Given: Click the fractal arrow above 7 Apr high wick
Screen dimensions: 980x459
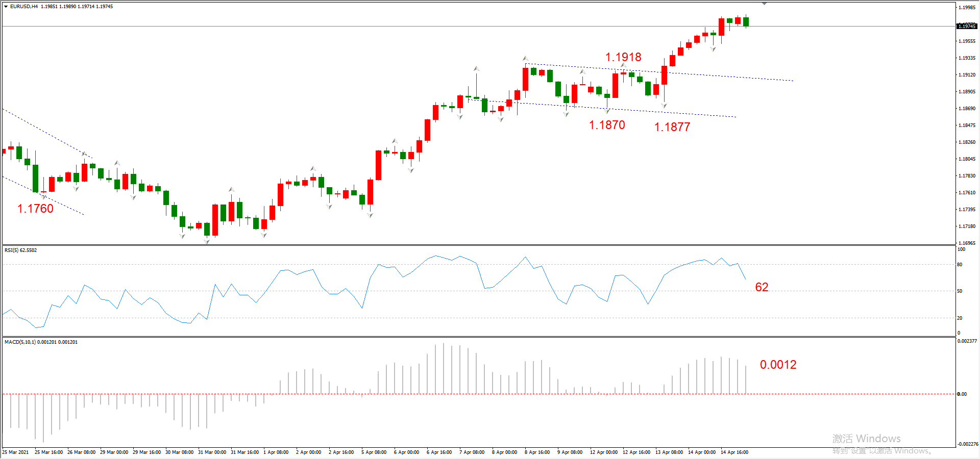Looking at the screenshot, I should (476, 68).
